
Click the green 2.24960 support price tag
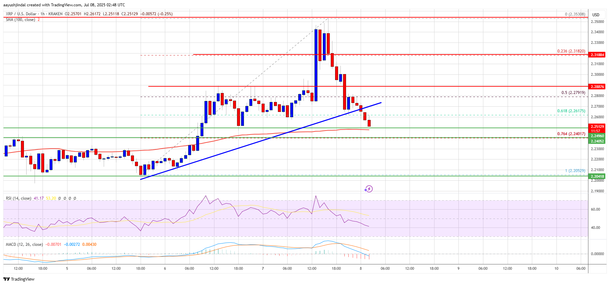[597, 136]
